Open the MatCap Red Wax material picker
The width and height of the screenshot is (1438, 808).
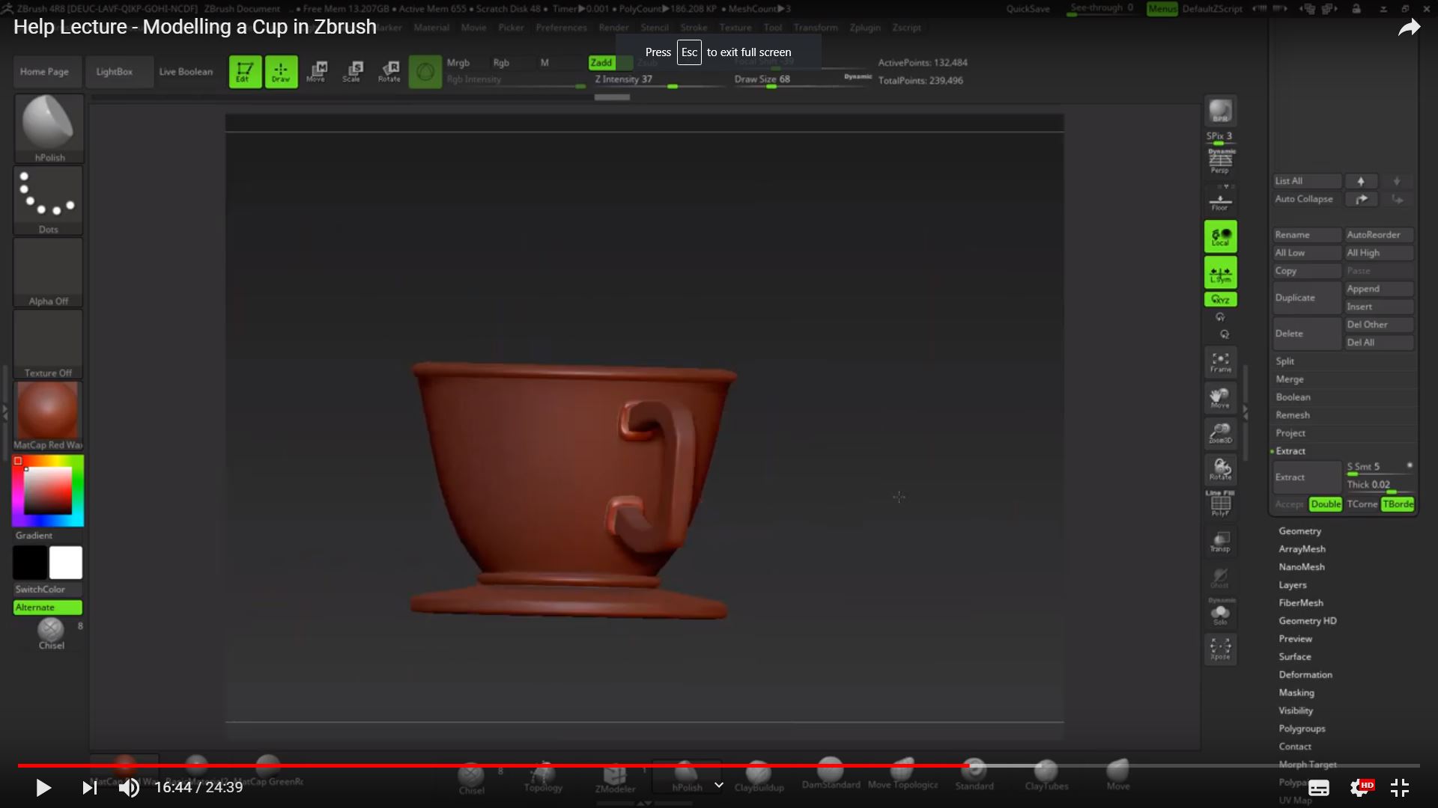click(49, 415)
